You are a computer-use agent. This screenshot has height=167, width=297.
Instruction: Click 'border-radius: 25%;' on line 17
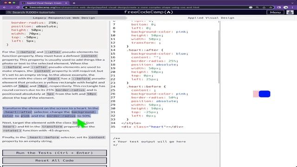tap(155, 61)
